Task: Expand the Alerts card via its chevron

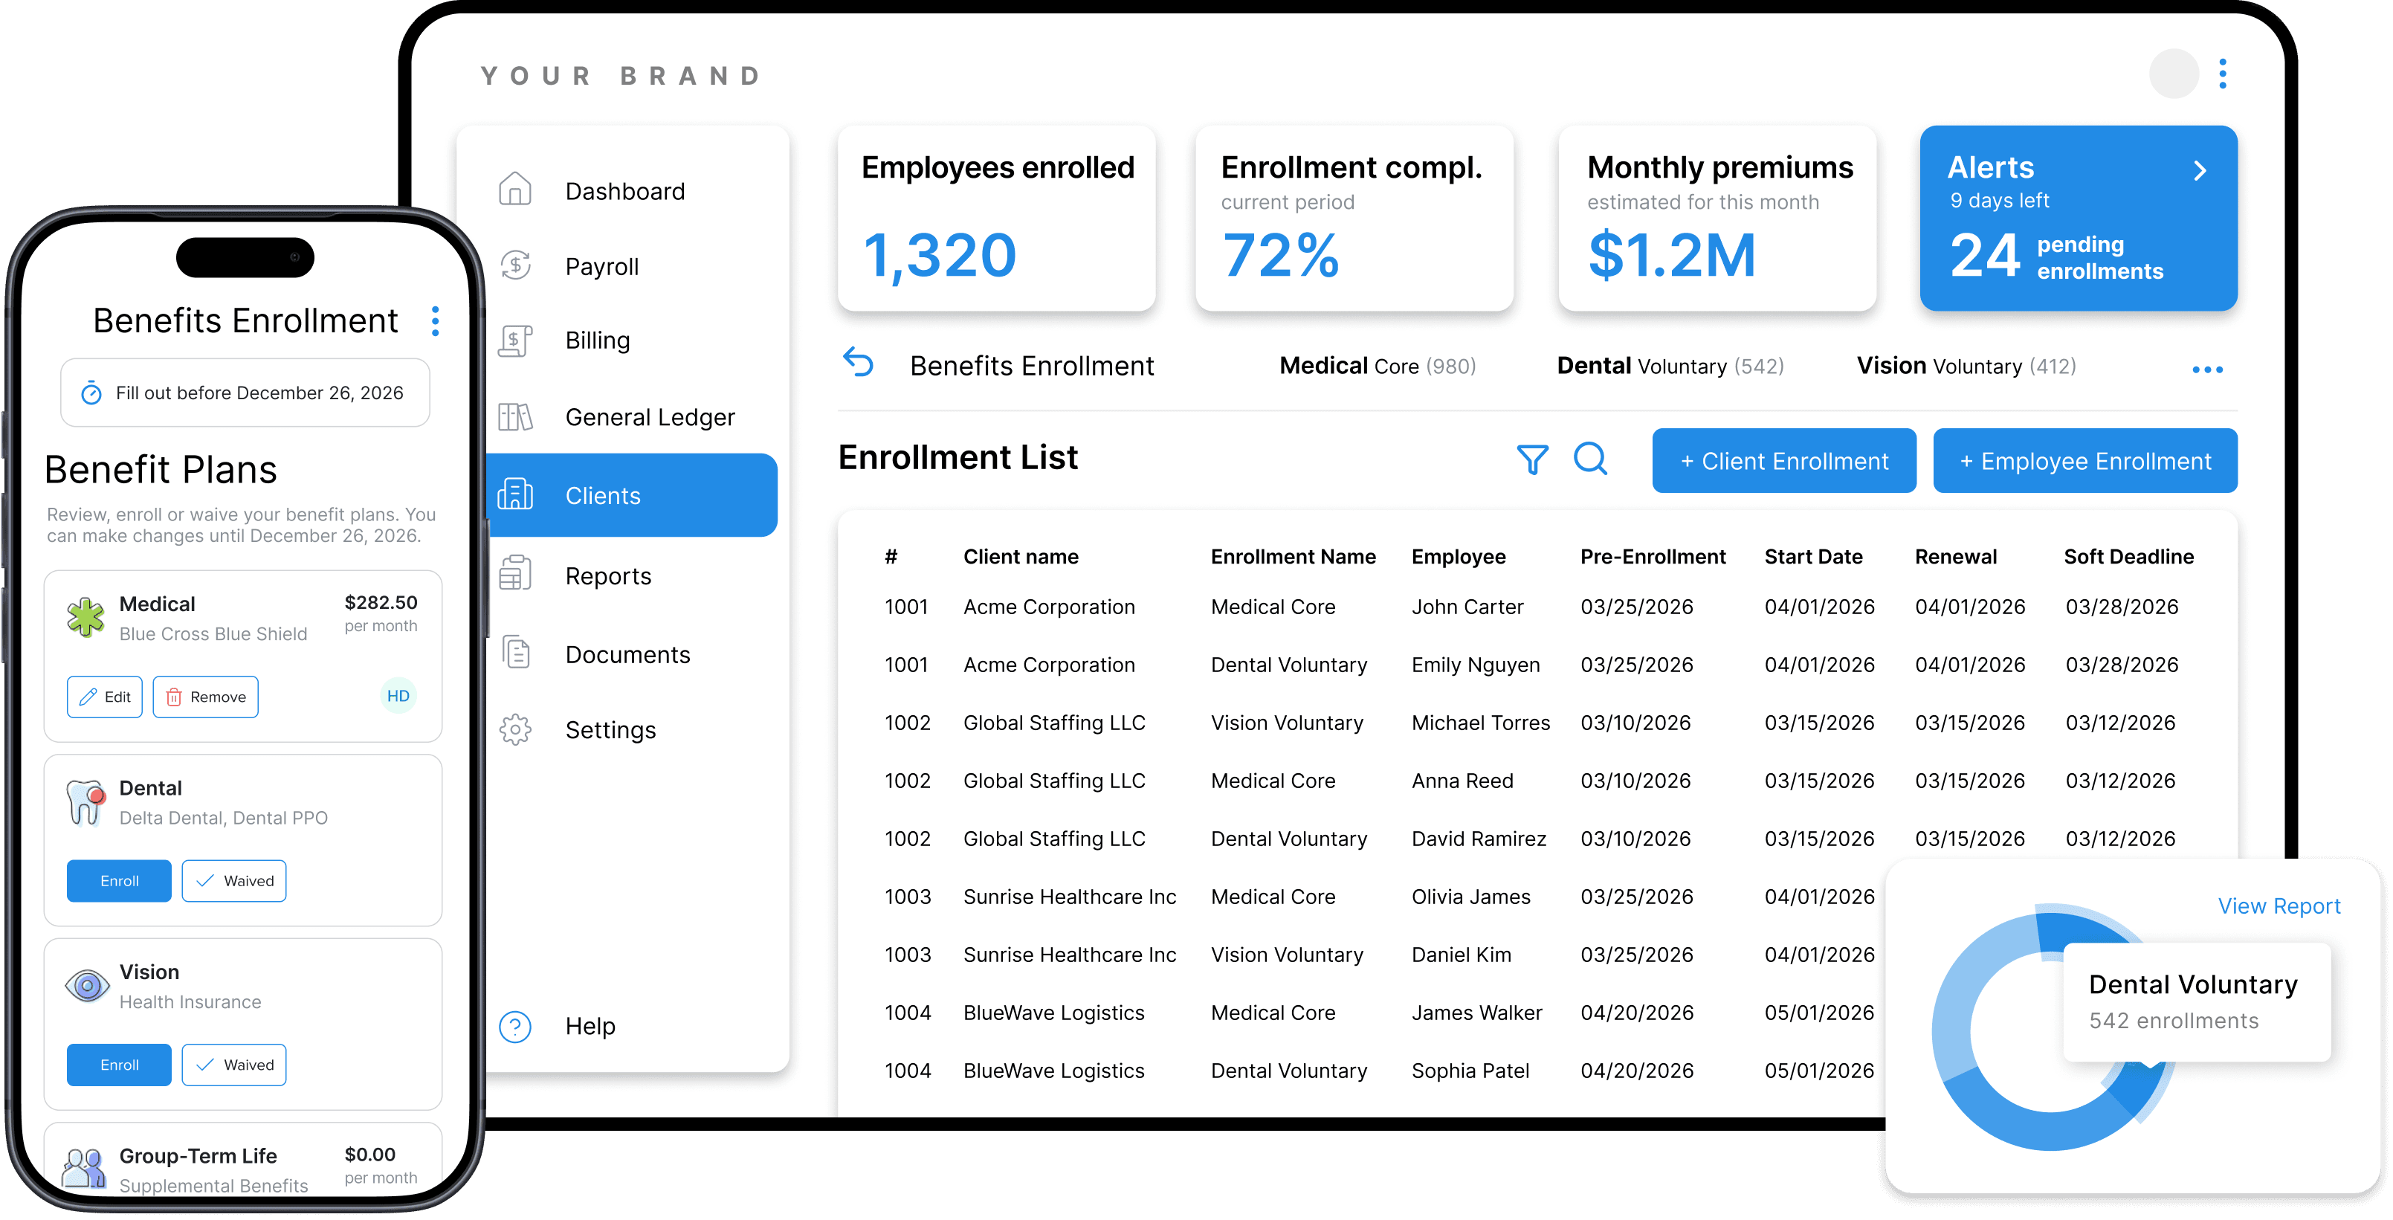Action: point(2200,170)
